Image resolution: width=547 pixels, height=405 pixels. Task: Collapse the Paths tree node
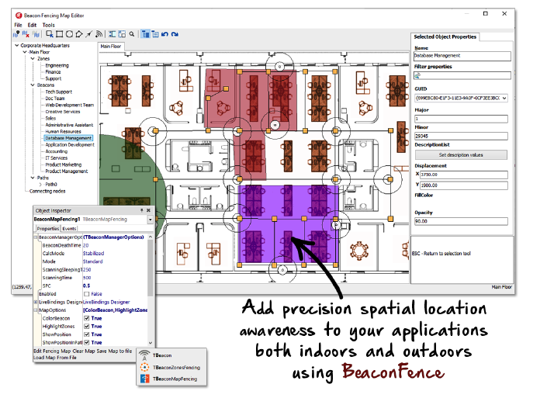pos(33,178)
